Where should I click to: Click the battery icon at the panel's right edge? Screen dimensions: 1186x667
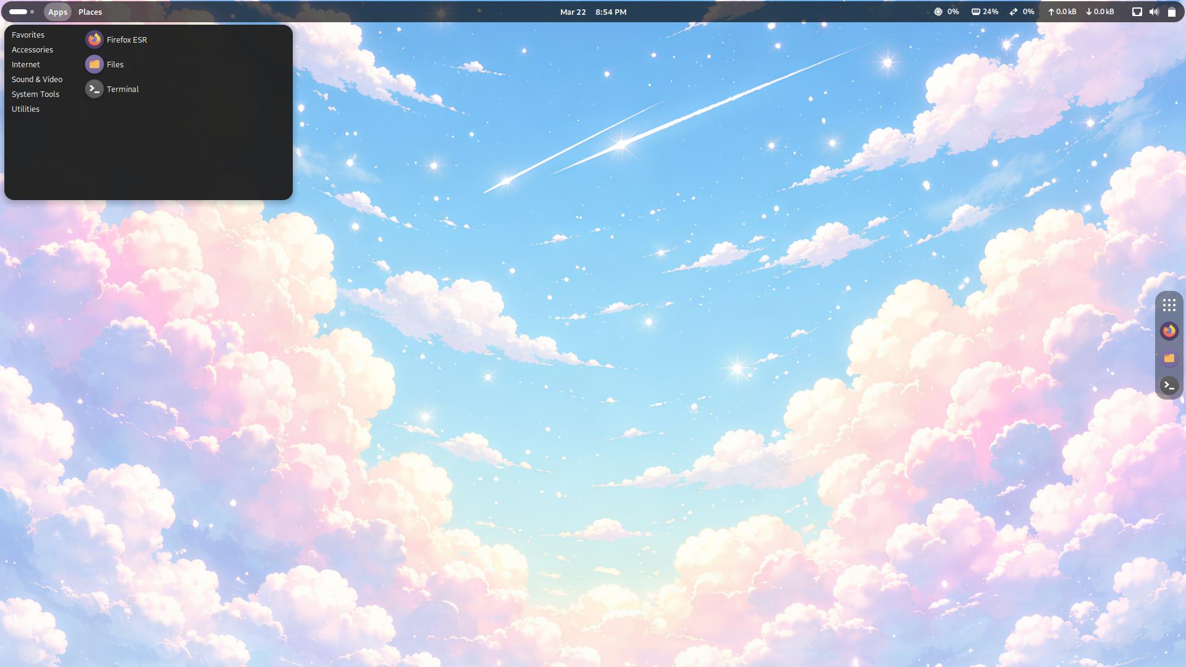pos(1172,11)
